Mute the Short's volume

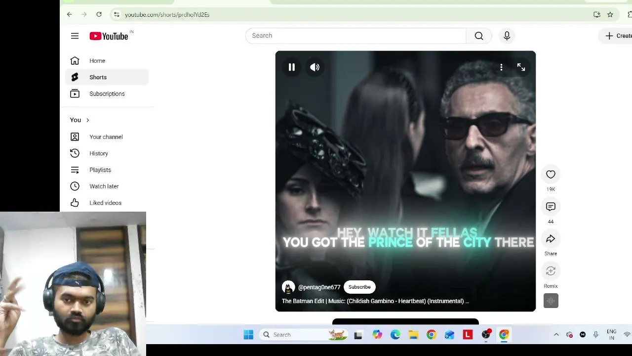pyautogui.click(x=315, y=67)
